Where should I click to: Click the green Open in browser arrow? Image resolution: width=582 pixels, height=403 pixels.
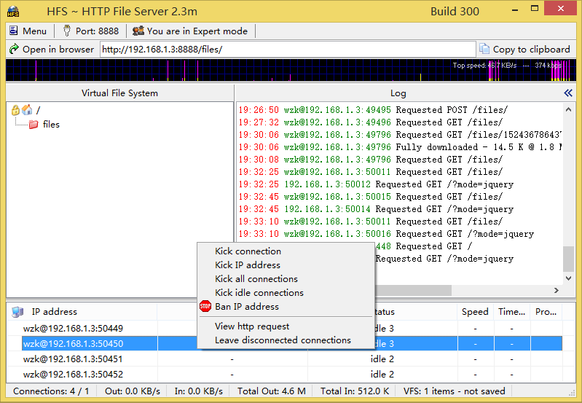pos(14,49)
